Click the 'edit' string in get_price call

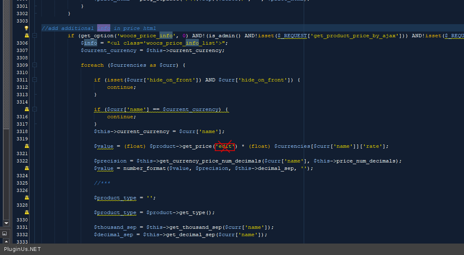click(225, 146)
